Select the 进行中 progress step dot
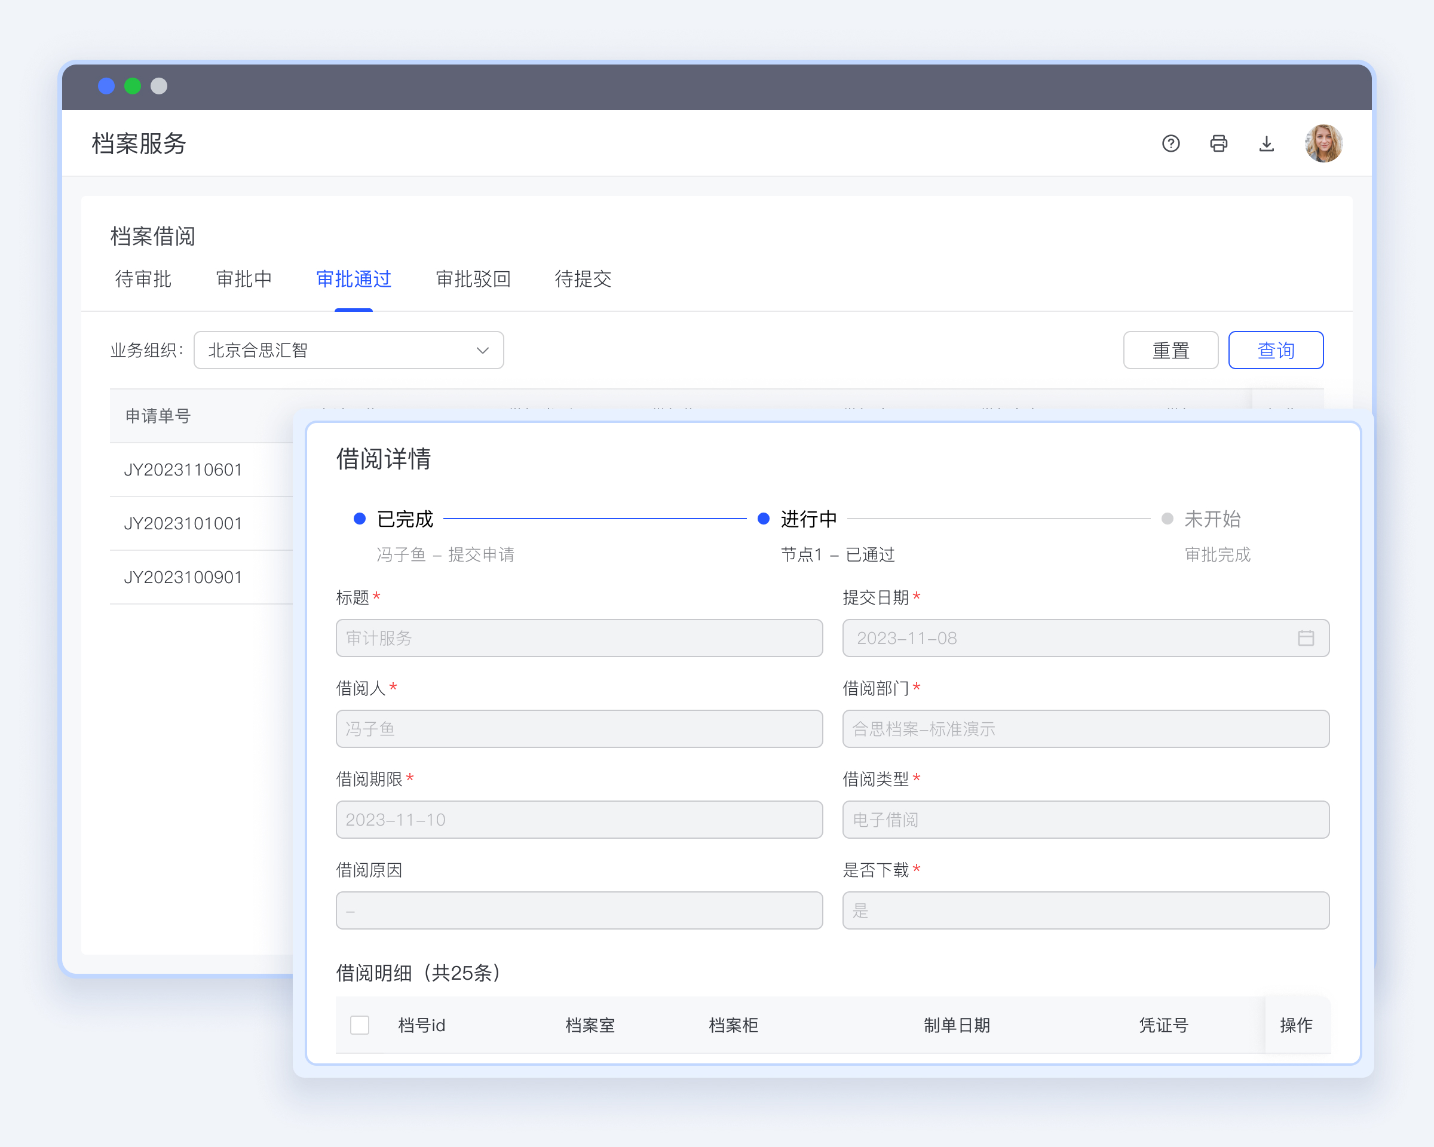 (764, 519)
